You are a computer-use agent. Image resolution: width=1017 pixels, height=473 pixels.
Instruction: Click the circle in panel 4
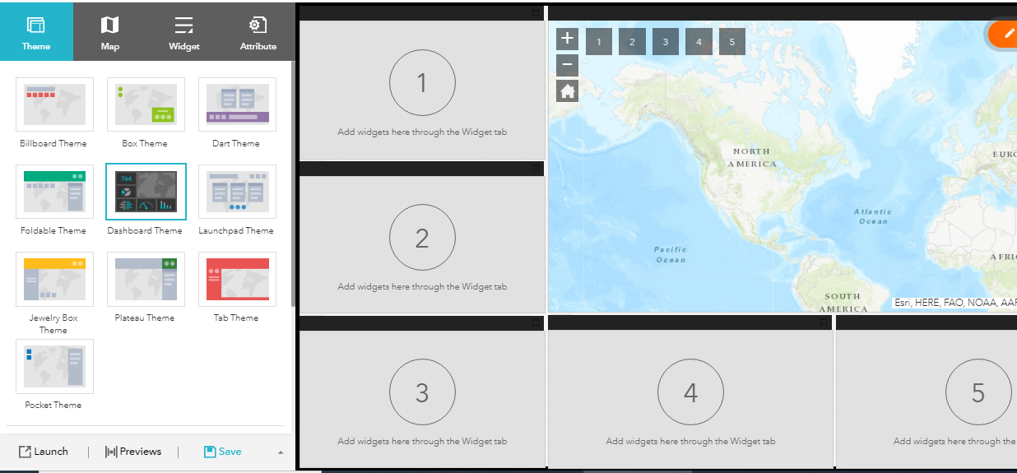(691, 392)
